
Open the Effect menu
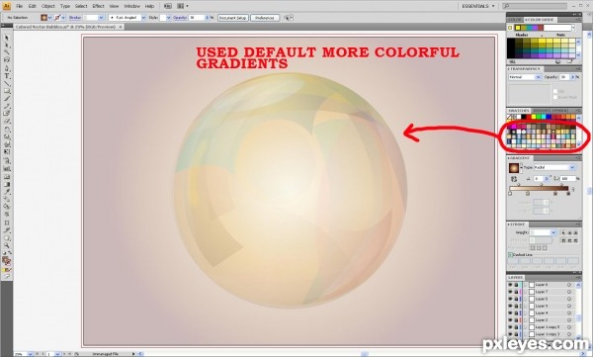(98, 6)
